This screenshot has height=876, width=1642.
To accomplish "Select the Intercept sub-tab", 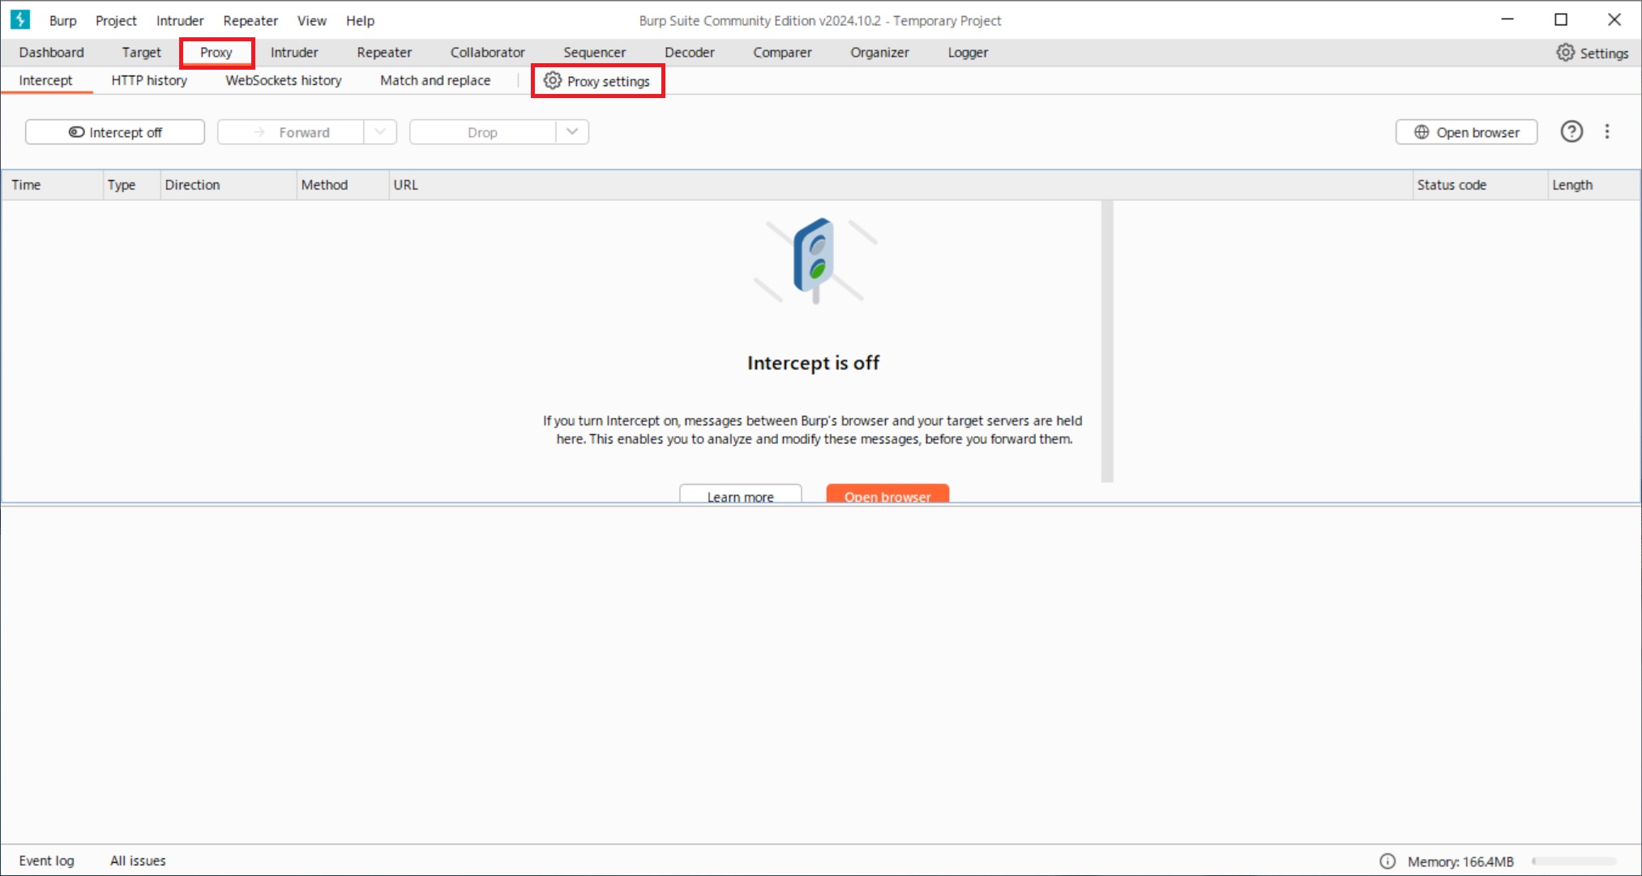I will (45, 80).
